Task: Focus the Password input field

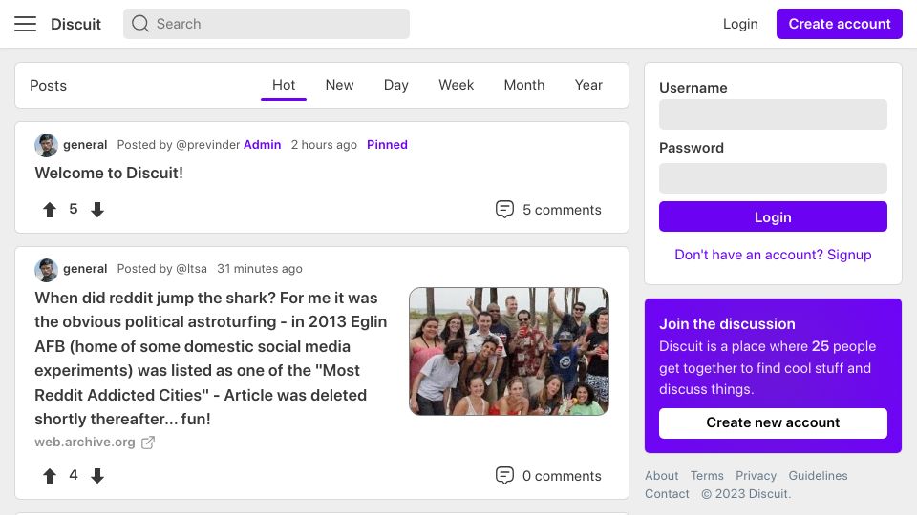Action: (773, 178)
